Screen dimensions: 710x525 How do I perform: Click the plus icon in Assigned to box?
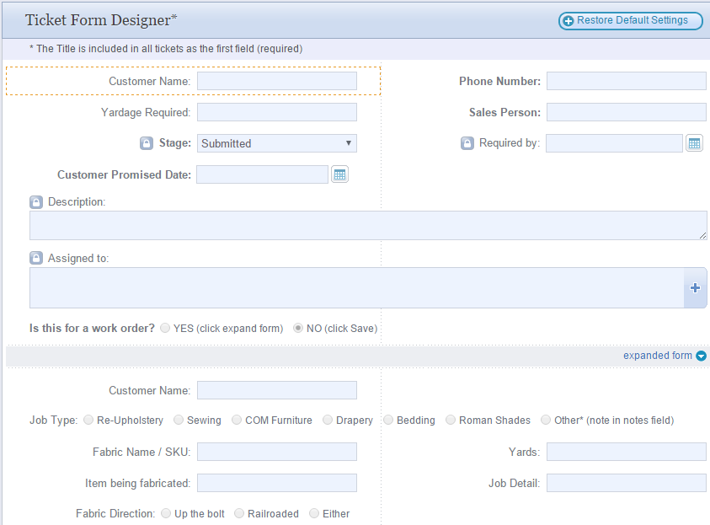tap(694, 287)
